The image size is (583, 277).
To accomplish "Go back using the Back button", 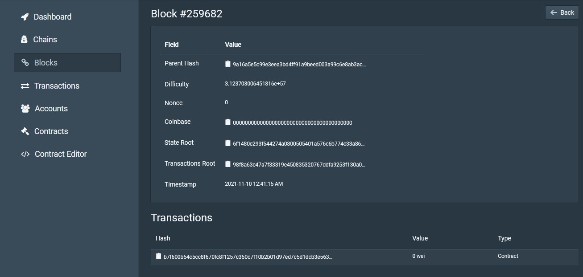I will point(562,12).
